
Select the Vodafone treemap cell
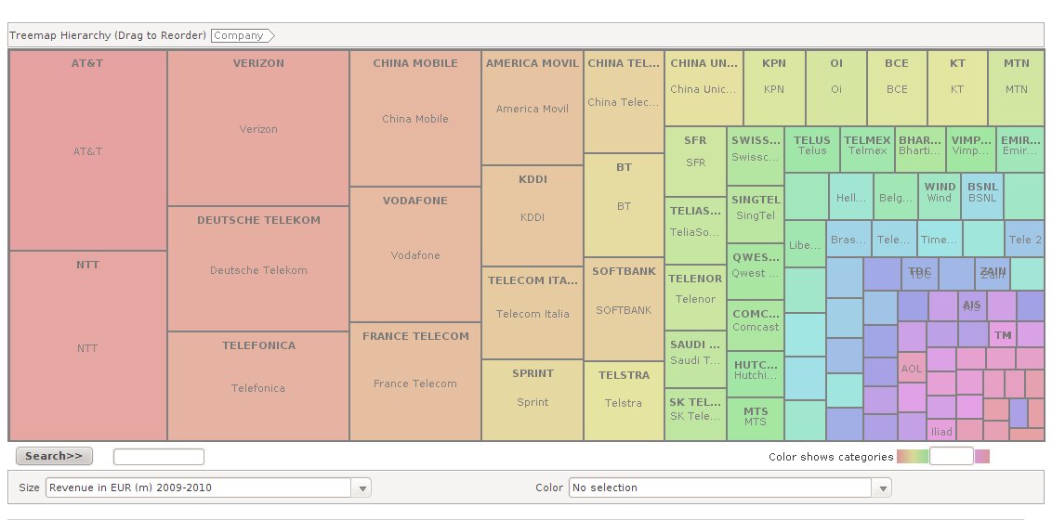click(x=415, y=254)
